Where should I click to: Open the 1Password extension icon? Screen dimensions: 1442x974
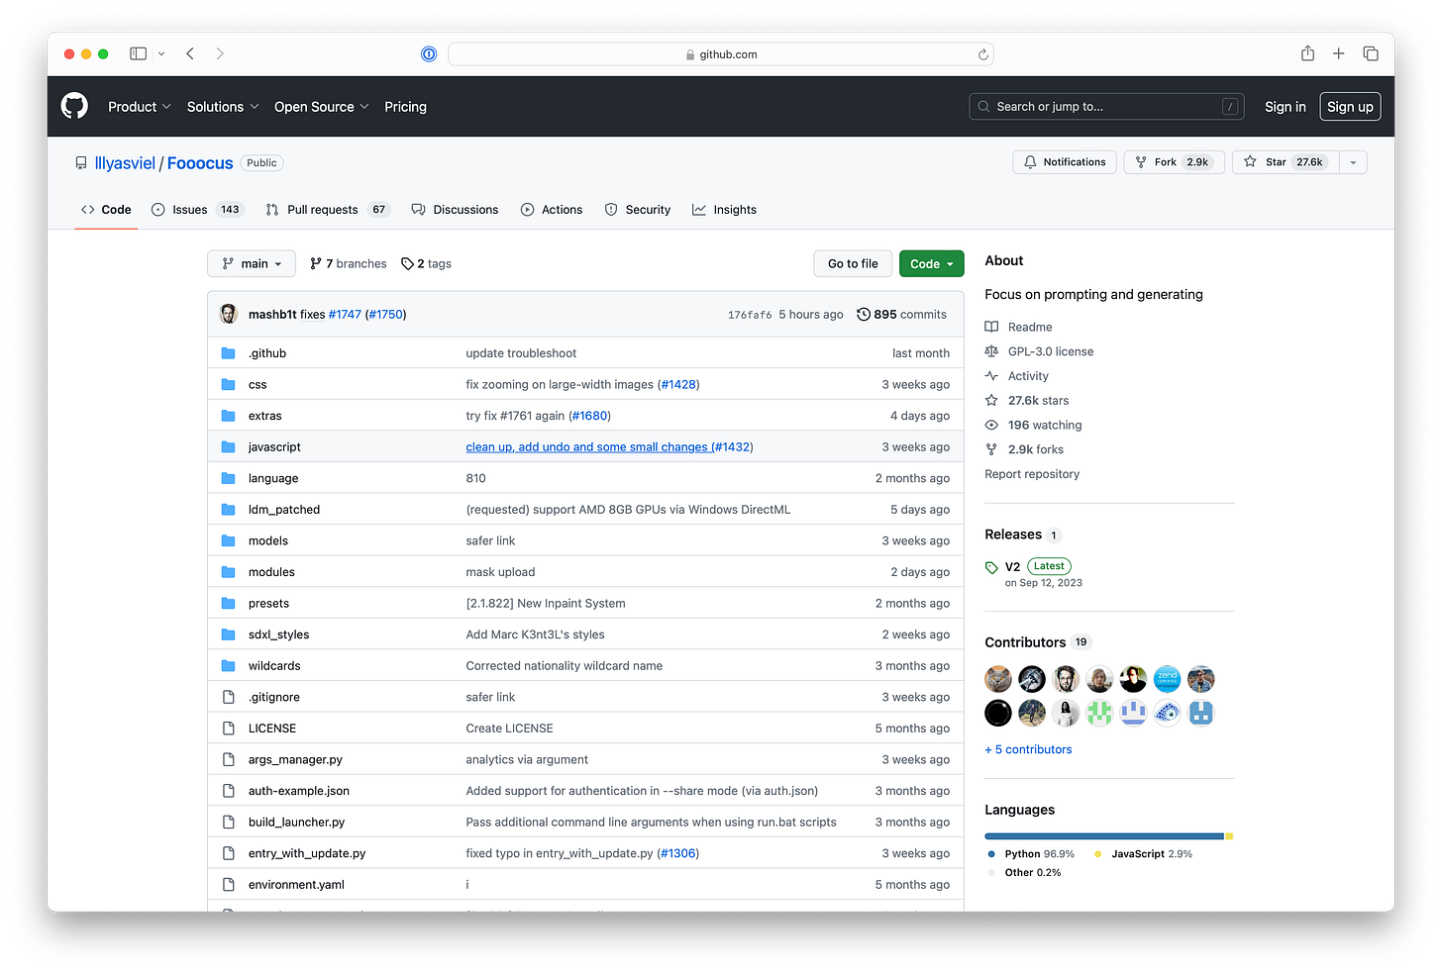(429, 54)
